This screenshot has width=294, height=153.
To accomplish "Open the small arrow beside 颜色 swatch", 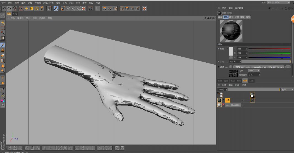I will click(228, 48).
